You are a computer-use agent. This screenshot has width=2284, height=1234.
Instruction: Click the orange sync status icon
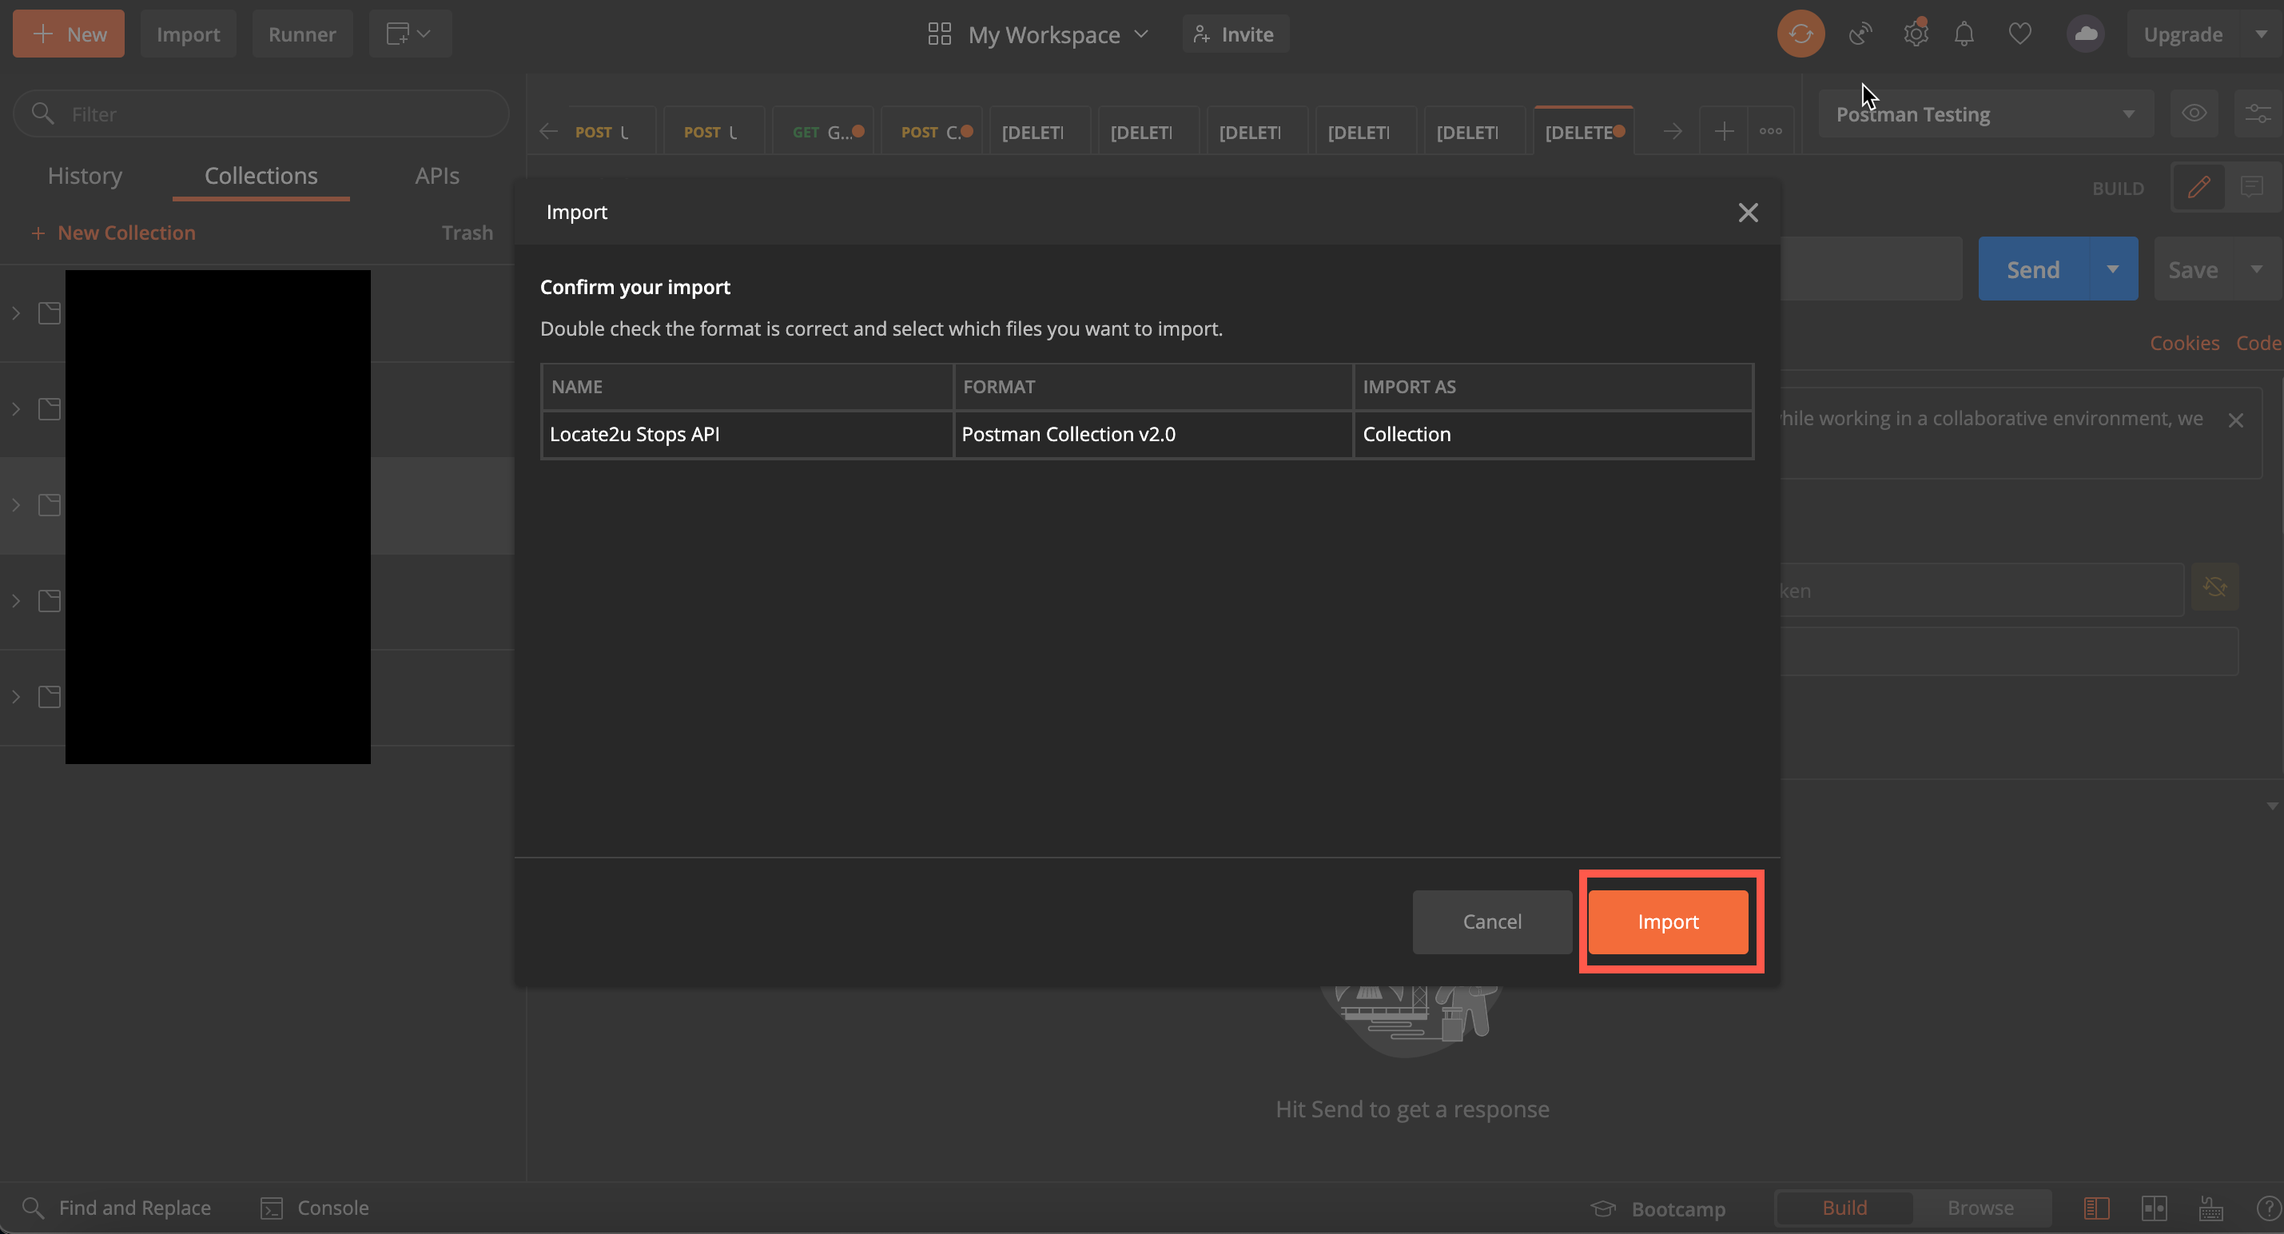point(1800,34)
